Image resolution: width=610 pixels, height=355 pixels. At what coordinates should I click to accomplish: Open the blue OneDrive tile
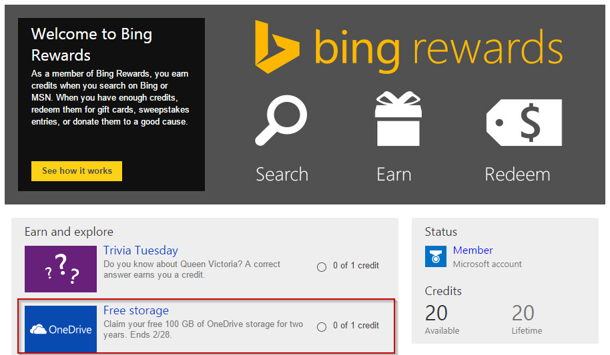point(61,329)
